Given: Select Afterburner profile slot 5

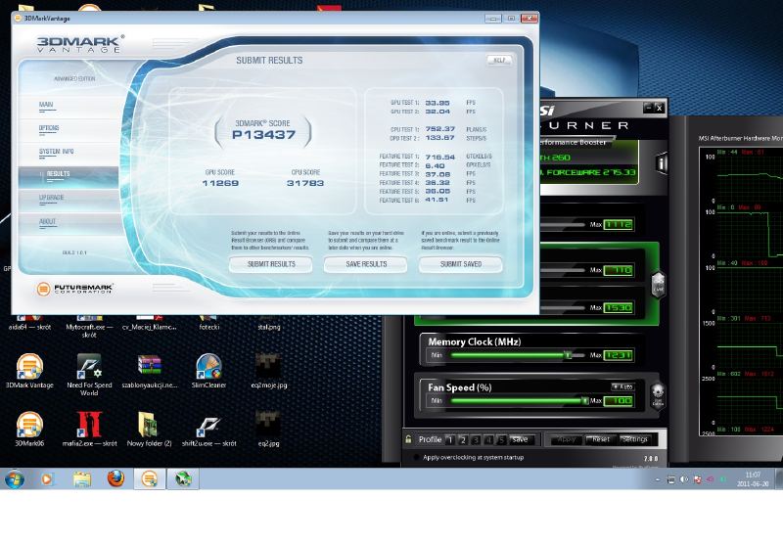Looking at the screenshot, I should point(501,439).
